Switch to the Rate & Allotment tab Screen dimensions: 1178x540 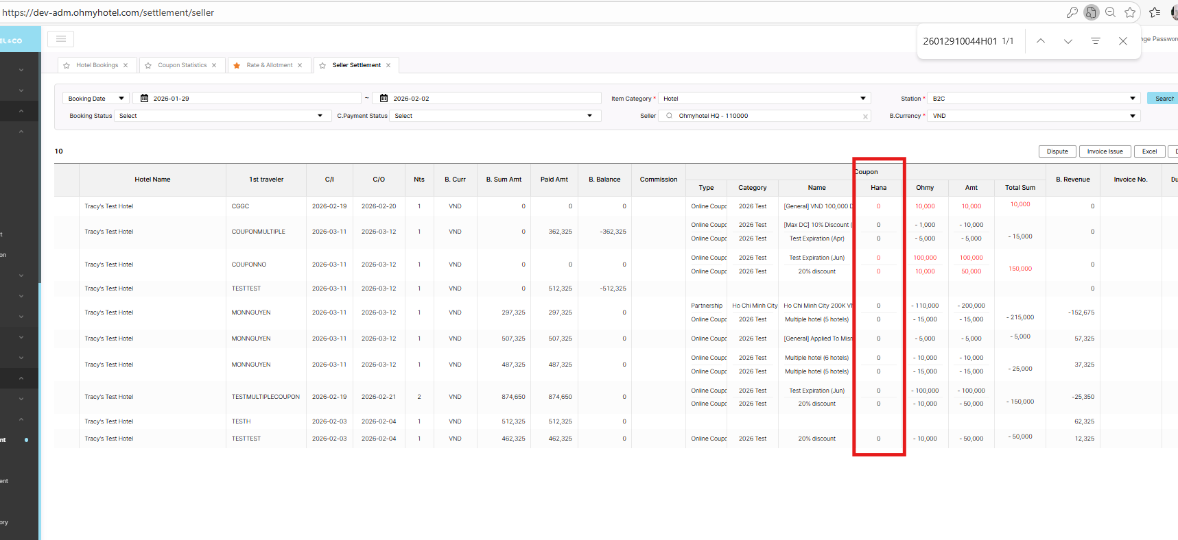click(269, 65)
